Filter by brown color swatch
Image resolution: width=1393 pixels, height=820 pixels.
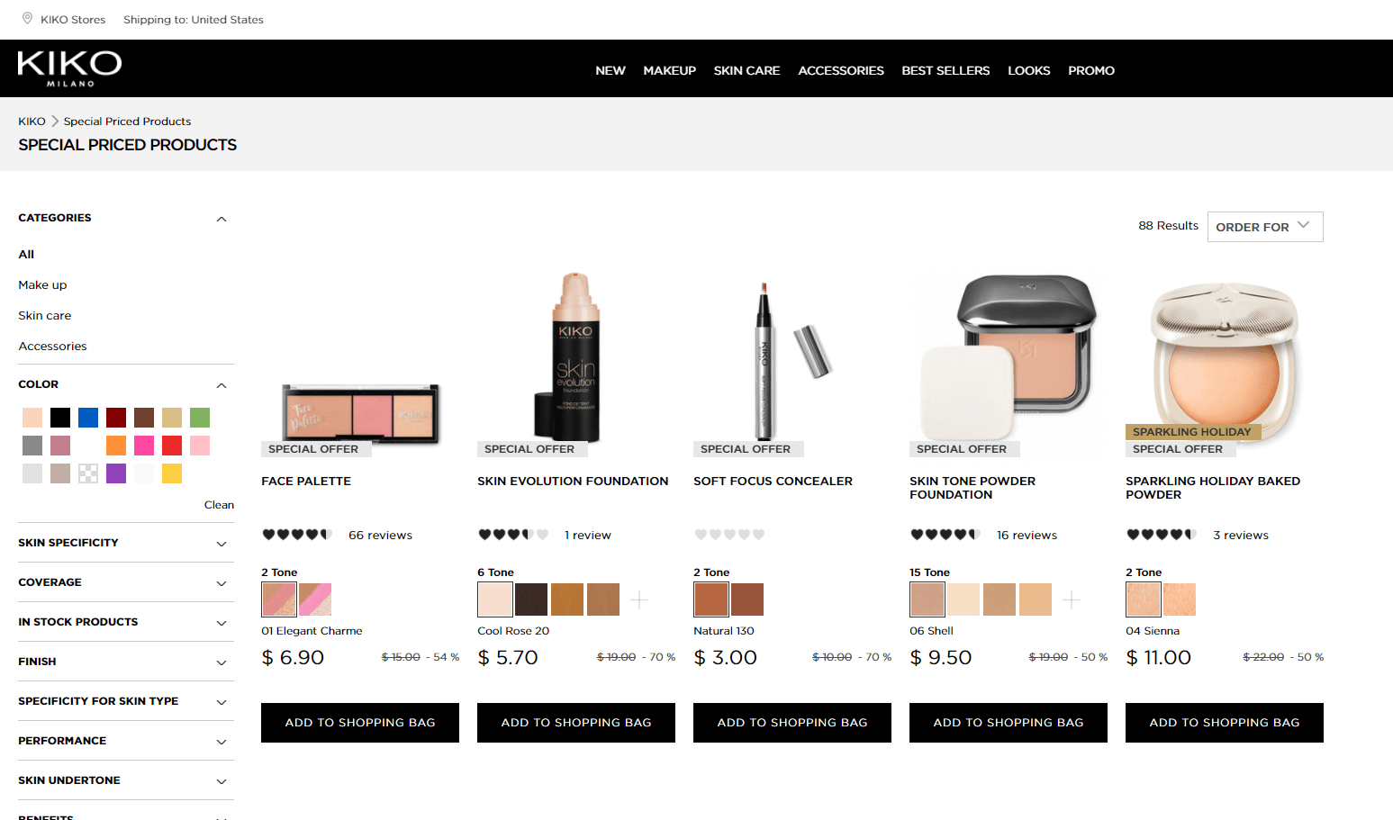144,418
